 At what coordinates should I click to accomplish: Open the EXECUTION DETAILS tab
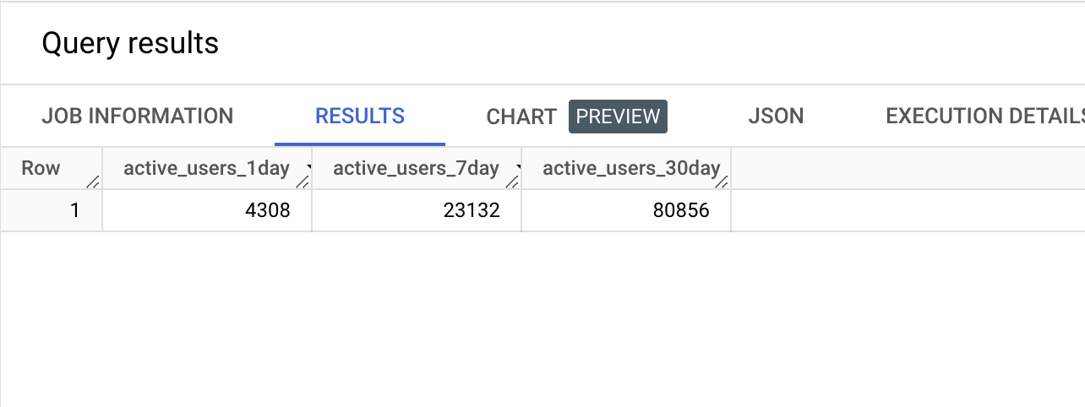coord(984,117)
